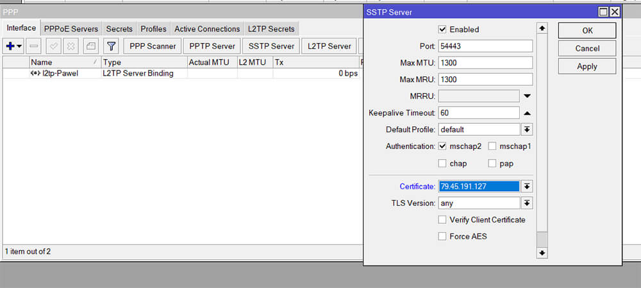Click the blue plus Add icon
This screenshot has height=288, width=641.
[10, 46]
